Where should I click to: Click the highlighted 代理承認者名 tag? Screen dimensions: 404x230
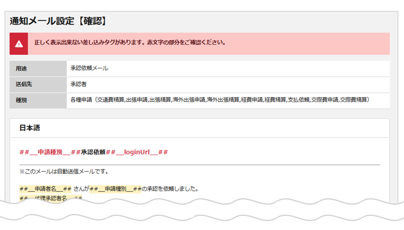pos(51,198)
